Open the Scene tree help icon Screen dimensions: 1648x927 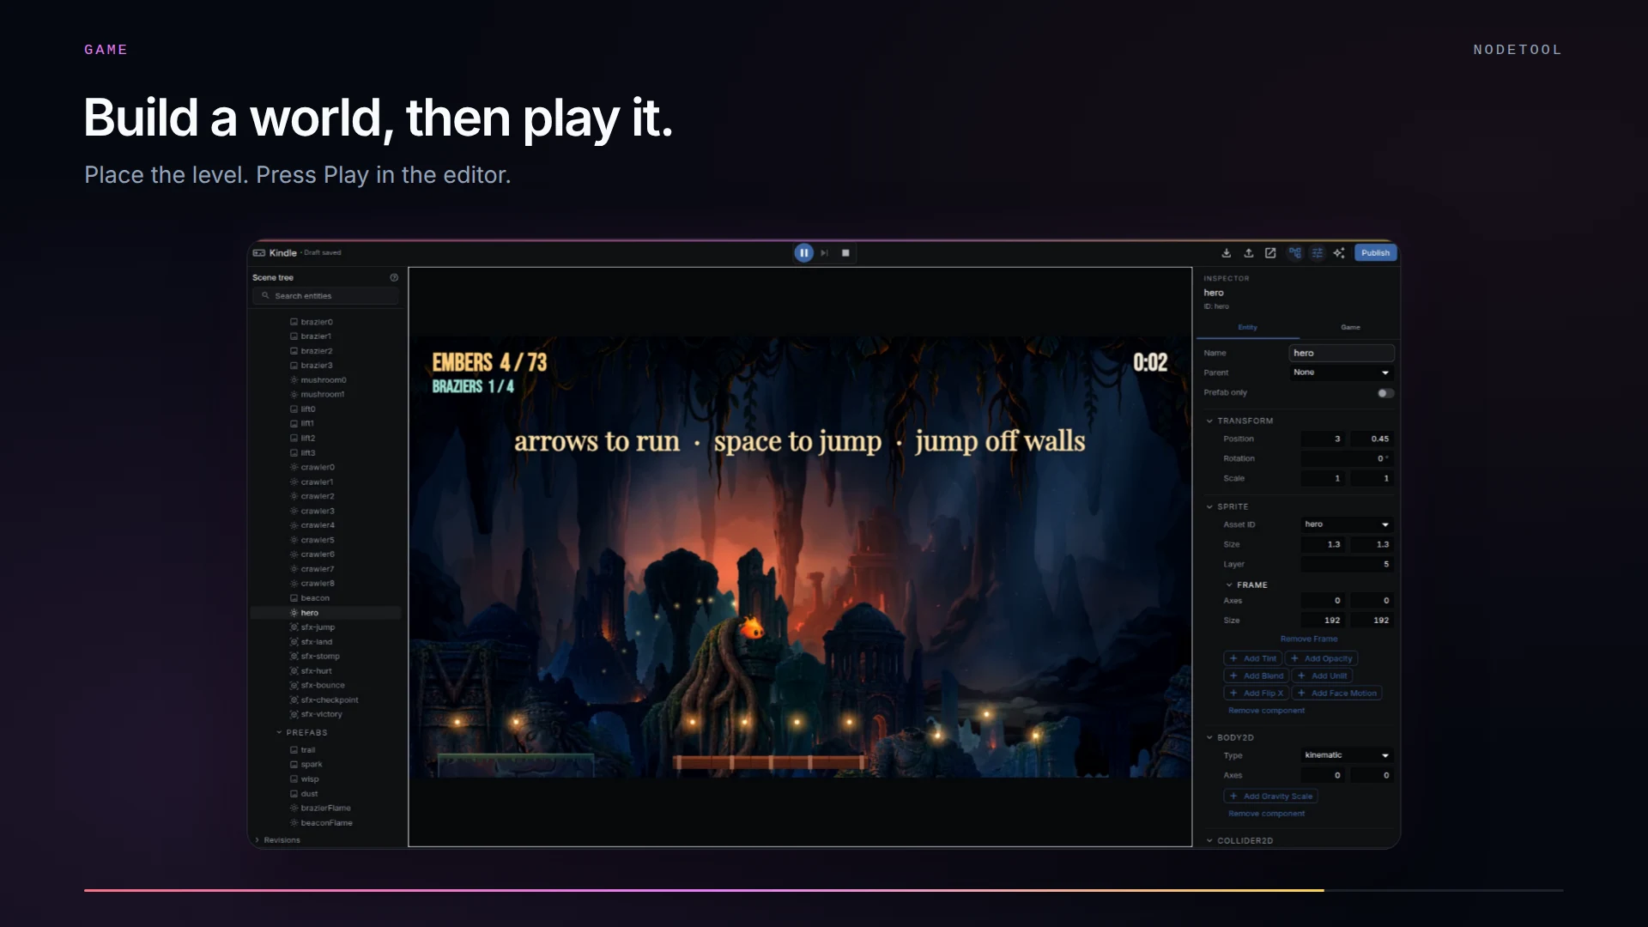[394, 277]
